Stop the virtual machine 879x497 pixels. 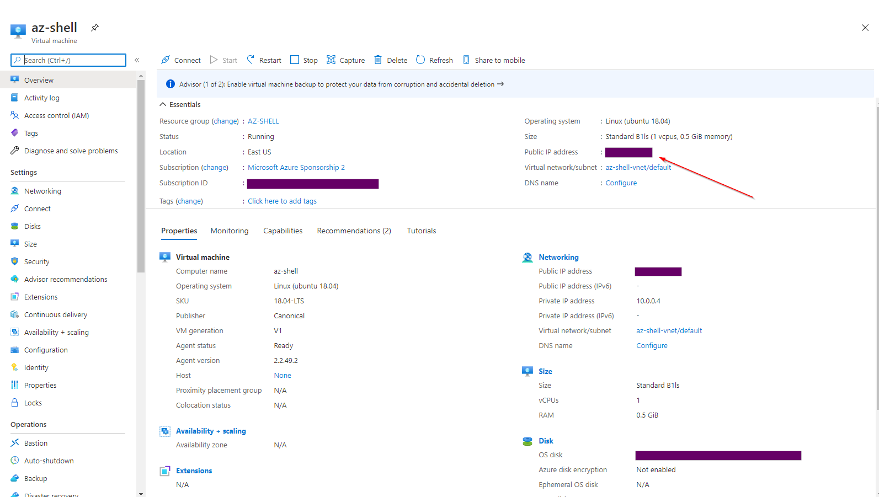tap(304, 60)
